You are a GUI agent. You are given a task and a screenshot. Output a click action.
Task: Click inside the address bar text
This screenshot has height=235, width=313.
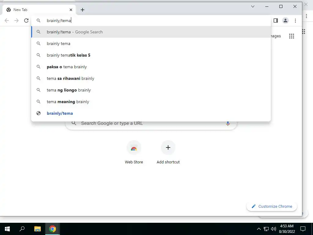tap(59, 21)
